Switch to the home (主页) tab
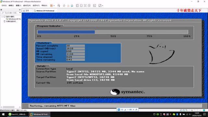 [26, 11]
